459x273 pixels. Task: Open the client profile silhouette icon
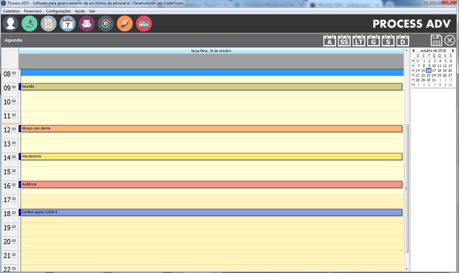pos(10,24)
